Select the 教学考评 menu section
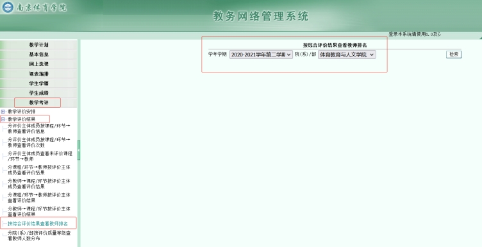The width and height of the screenshot is (482, 247). pos(38,103)
